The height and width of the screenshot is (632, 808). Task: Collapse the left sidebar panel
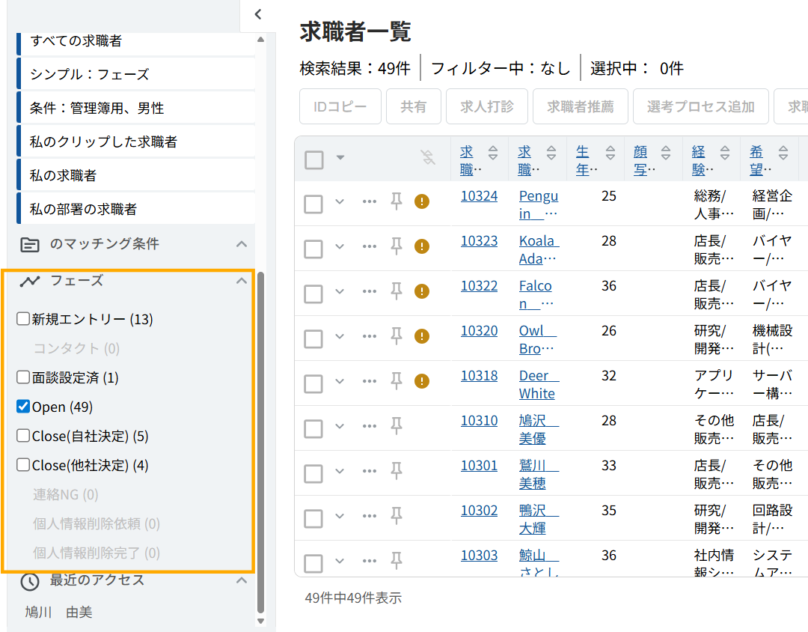click(257, 14)
